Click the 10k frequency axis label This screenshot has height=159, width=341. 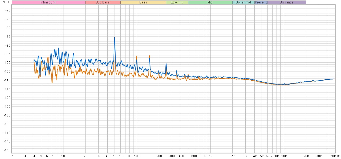coord(284,156)
